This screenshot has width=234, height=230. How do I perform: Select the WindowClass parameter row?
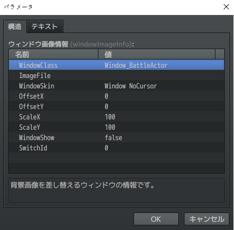(116, 65)
